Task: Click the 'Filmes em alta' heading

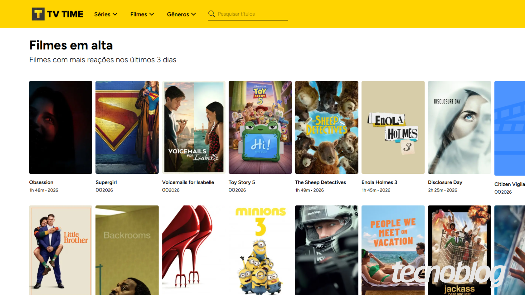Action: [71, 45]
